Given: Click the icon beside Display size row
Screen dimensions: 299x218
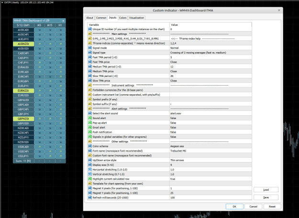Looking at the screenshot, I should point(90,165).
